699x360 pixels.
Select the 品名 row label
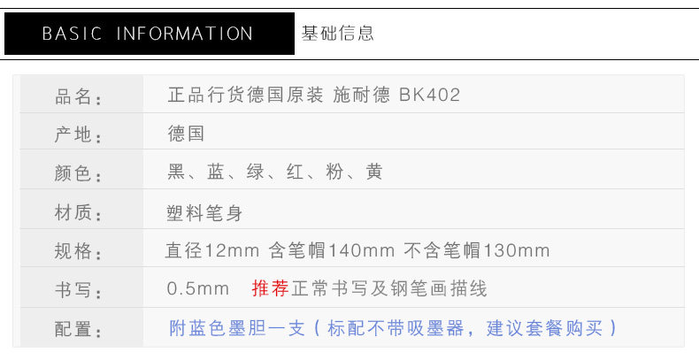coord(80,96)
